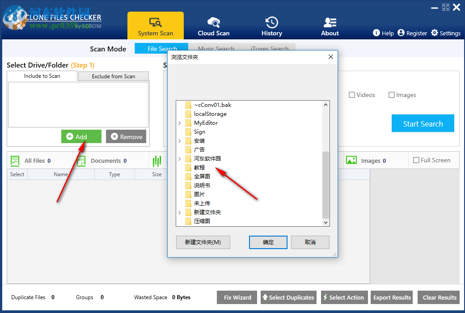Switch to the Music Search tab

coord(216,48)
